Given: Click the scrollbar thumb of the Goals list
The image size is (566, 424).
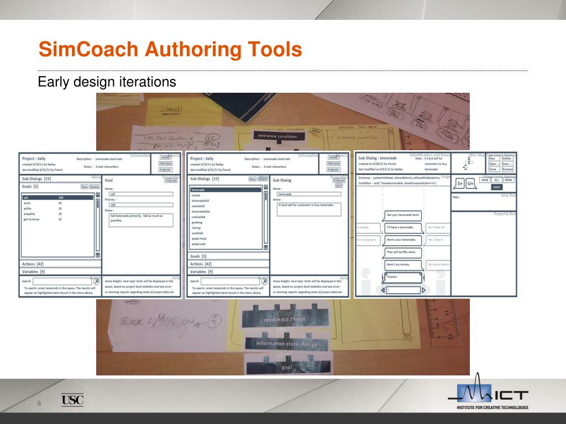Looking at the screenshot, I should coord(98,204).
